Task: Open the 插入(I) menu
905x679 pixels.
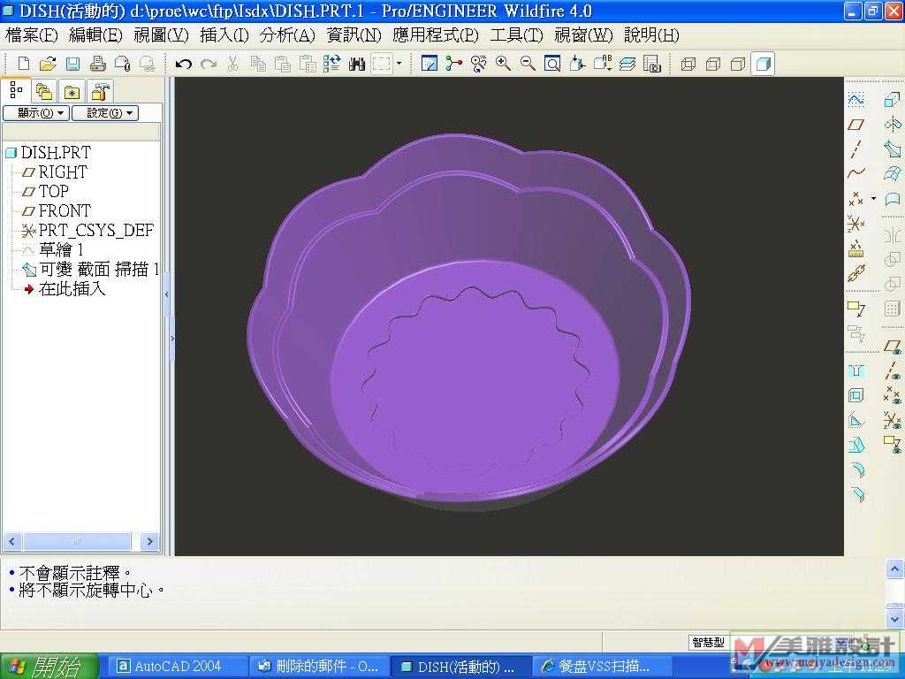Action: click(224, 35)
